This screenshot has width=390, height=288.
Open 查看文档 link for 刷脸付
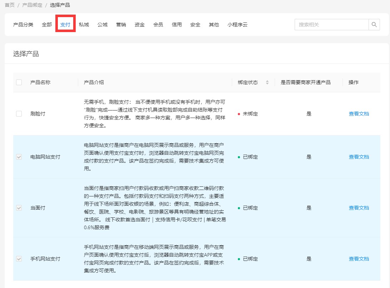359,114
